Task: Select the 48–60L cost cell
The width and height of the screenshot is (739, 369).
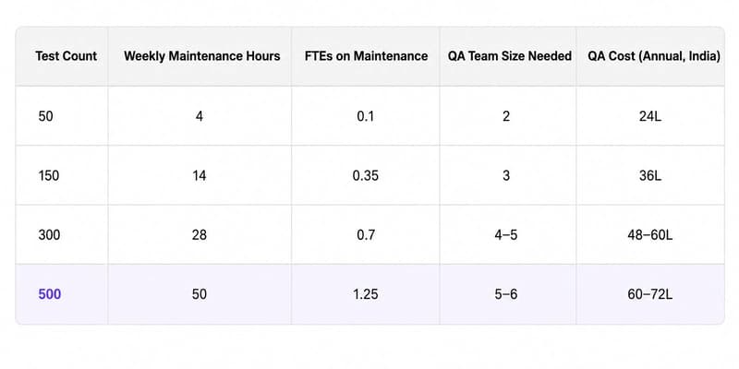Action: click(x=650, y=235)
